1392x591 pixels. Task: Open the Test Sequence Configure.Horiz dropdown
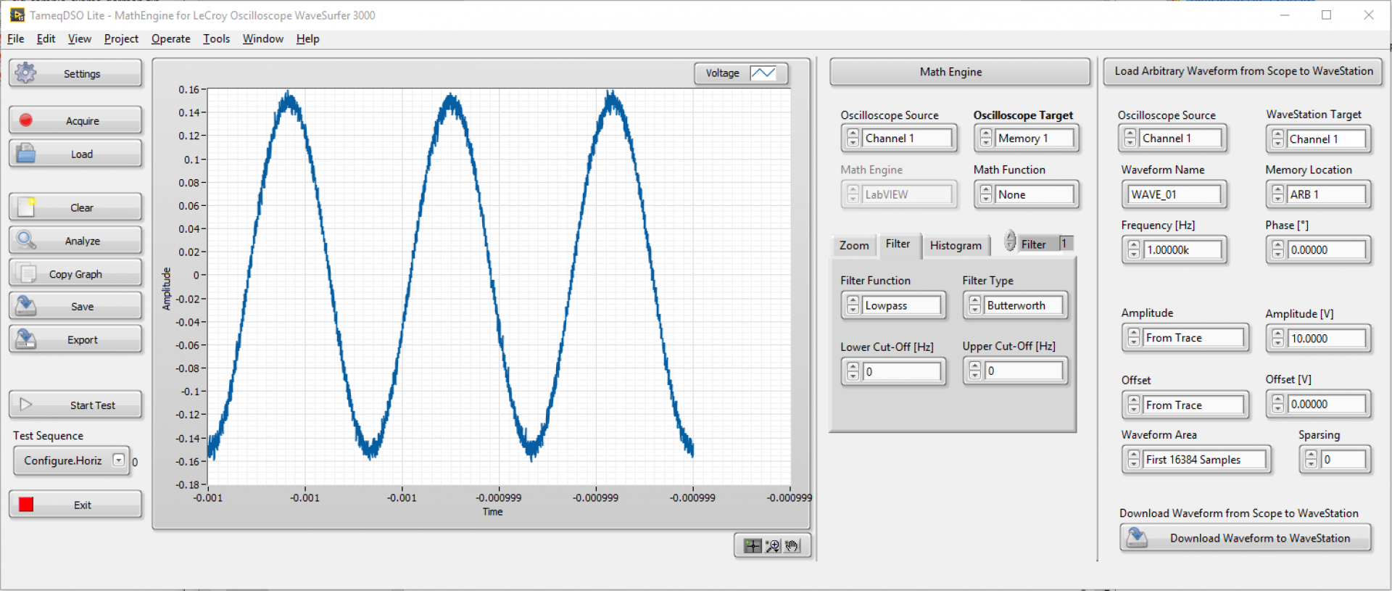[x=118, y=460]
